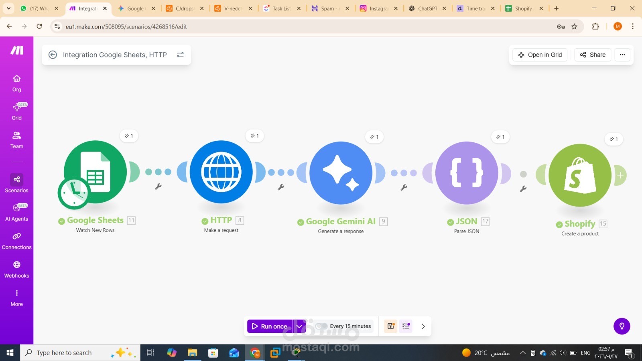Screen dimensions: 642x361
Task: Open the checklist icon in bottom toolbar
Action: tap(406, 326)
